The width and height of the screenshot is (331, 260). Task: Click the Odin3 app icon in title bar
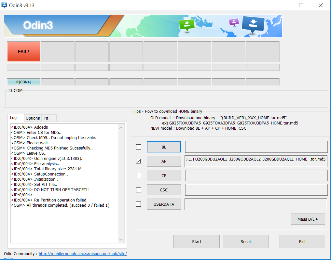[5, 5]
